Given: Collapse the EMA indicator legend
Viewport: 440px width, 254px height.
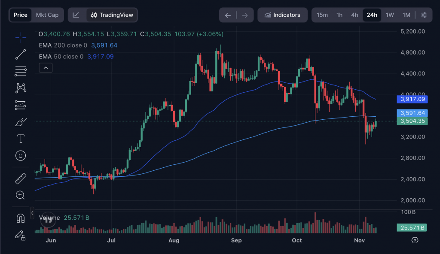Looking at the screenshot, I should coord(46,67).
